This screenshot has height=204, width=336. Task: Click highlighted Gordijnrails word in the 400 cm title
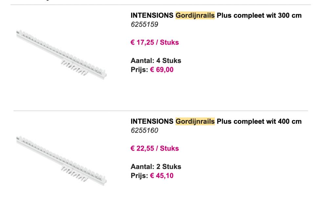(x=195, y=122)
